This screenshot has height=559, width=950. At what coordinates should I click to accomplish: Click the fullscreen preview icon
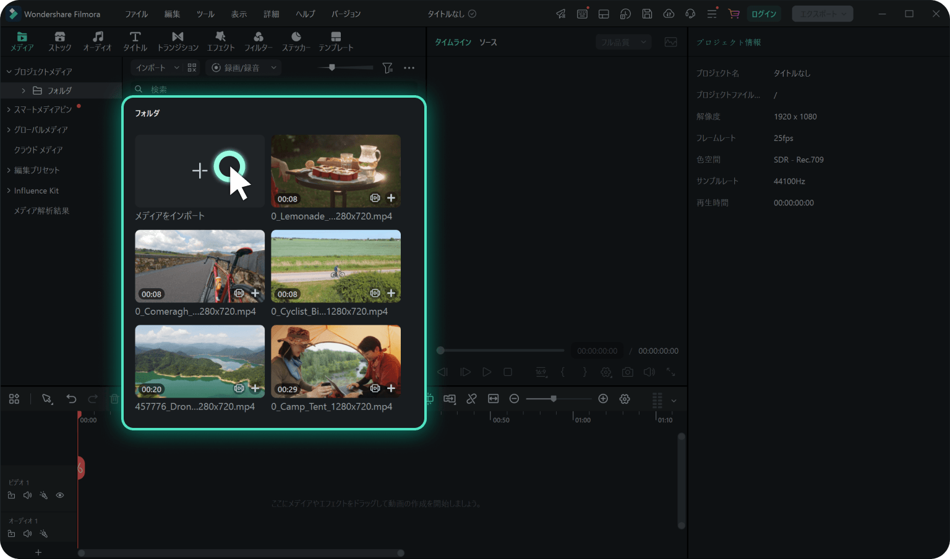click(x=670, y=372)
